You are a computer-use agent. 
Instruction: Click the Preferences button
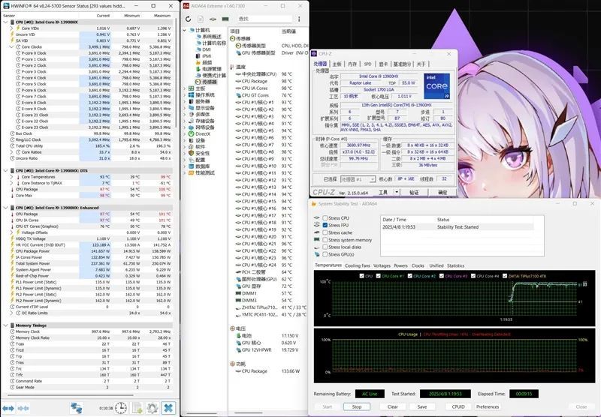tap(488, 406)
